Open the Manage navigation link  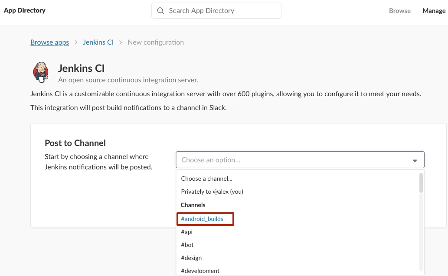pos(434,11)
